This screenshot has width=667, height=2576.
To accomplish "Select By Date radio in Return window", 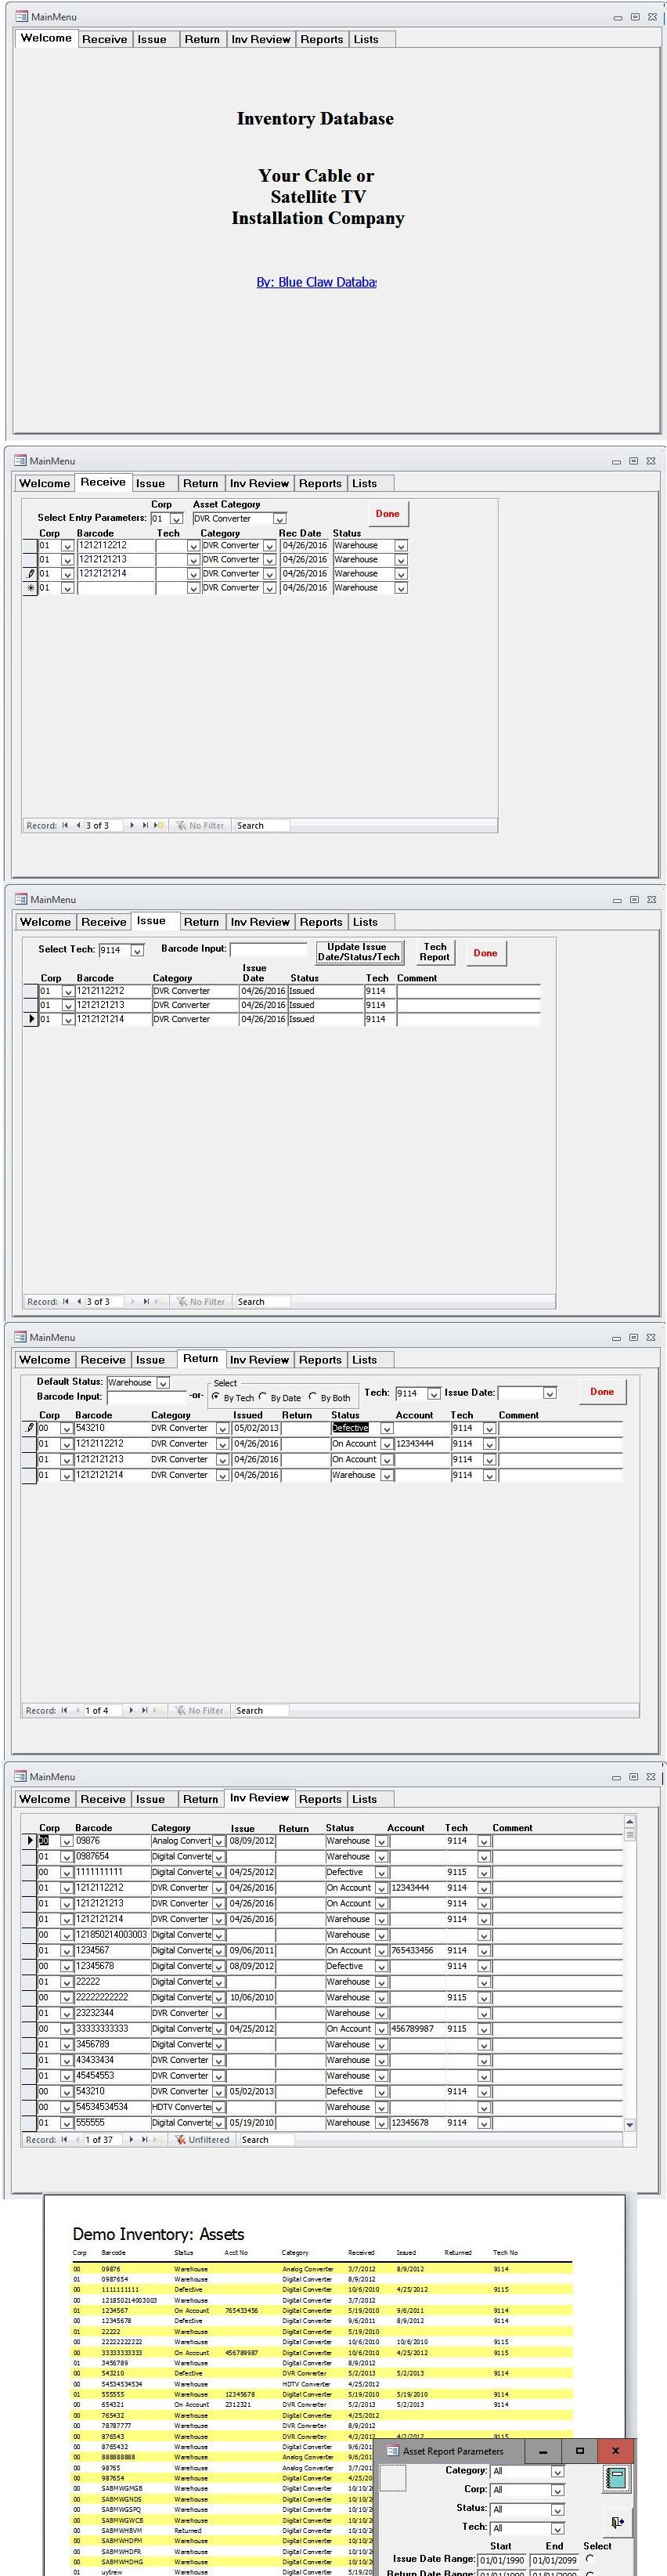I will [263, 1396].
